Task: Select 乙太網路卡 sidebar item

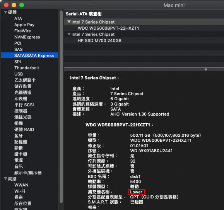Action: tap(25, 80)
